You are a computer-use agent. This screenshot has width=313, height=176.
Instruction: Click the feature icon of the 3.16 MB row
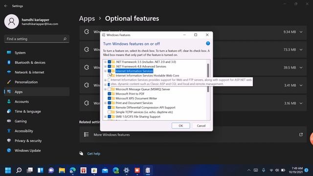(87, 103)
